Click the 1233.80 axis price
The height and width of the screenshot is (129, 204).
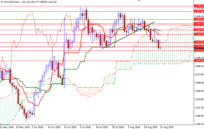[199, 99]
